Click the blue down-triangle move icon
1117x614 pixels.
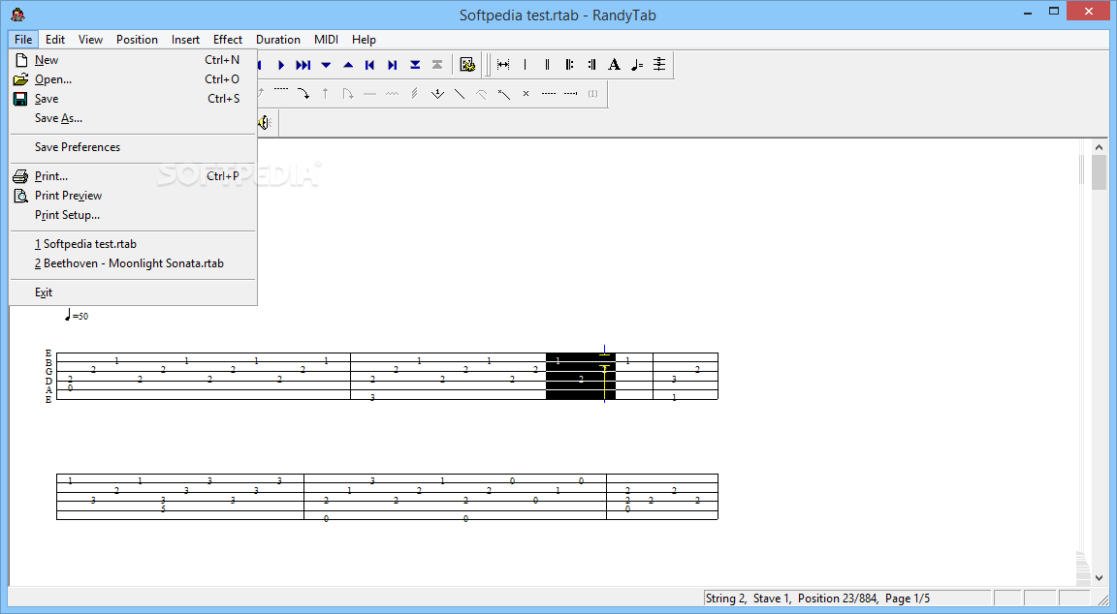pyautogui.click(x=326, y=65)
